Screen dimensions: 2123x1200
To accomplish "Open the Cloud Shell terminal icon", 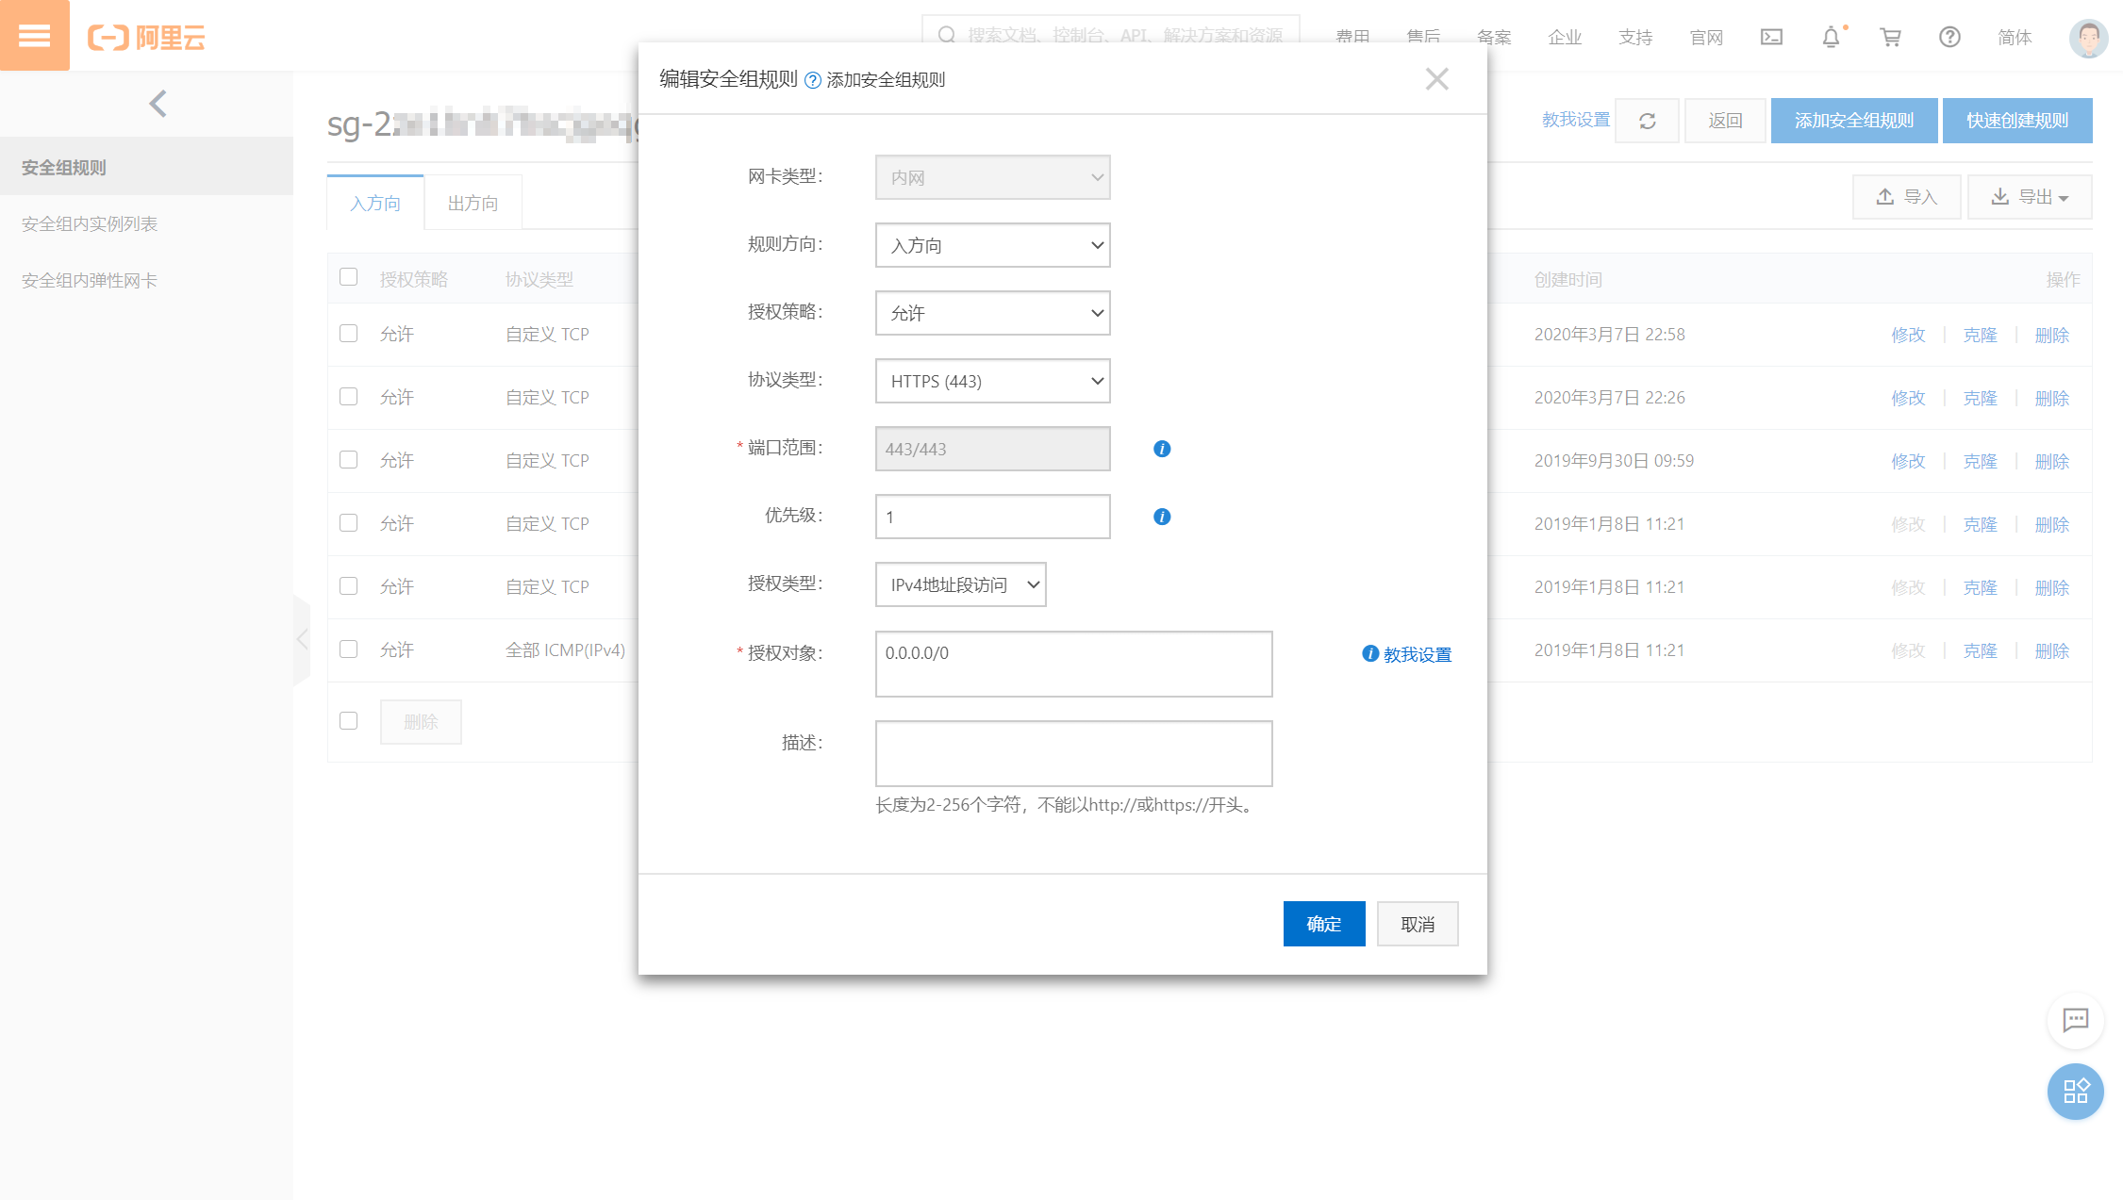I will pyautogui.click(x=1771, y=37).
